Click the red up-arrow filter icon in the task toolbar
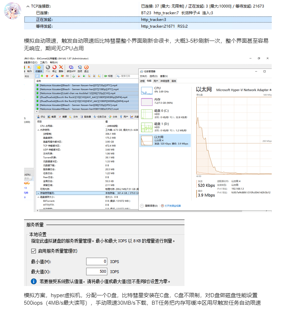The image size is (285, 309). (47, 76)
